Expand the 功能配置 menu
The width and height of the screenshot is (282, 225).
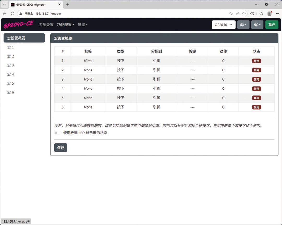(x=66, y=25)
